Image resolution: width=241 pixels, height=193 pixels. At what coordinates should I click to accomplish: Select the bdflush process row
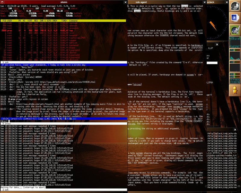click(x=40, y=43)
